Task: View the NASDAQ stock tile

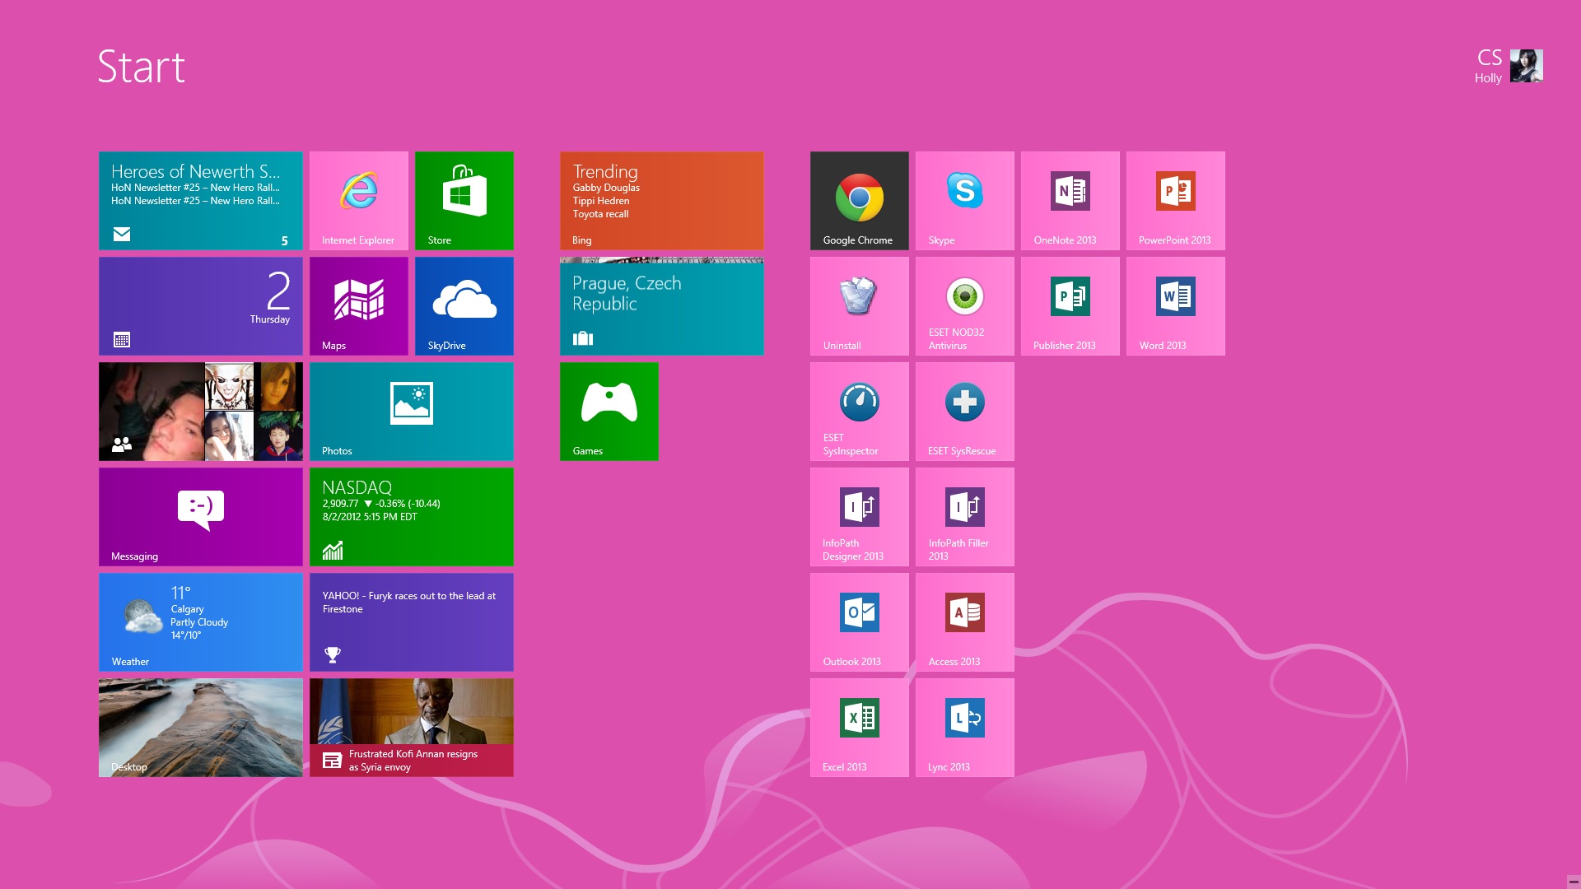Action: 411,516
